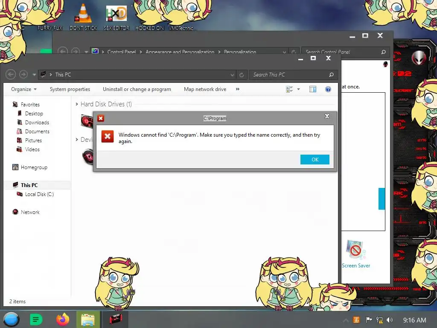
Task: Click OK in the error dialog
Action: click(x=315, y=160)
